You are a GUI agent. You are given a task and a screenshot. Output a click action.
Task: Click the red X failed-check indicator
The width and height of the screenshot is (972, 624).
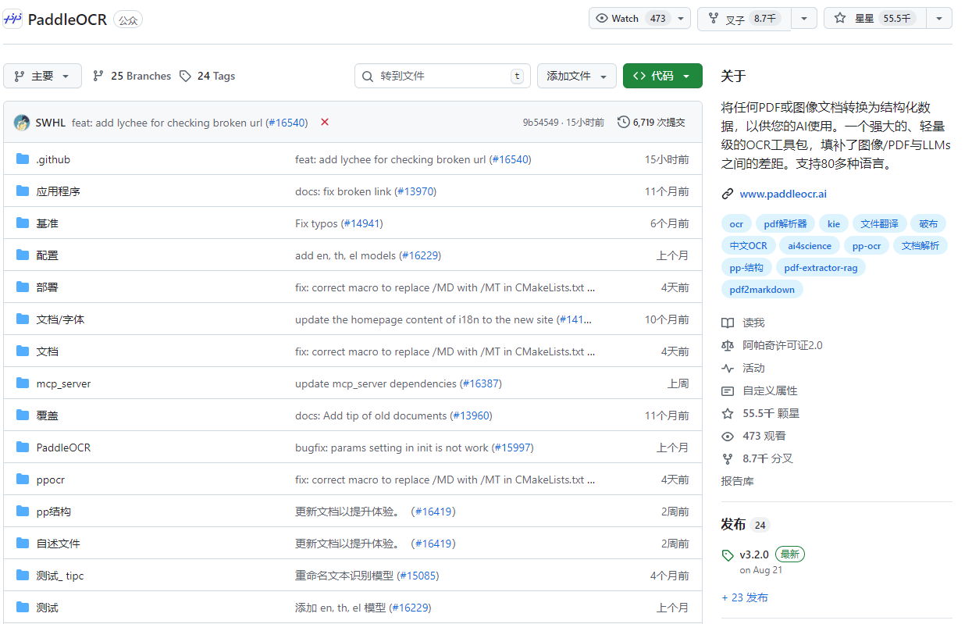coord(324,123)
